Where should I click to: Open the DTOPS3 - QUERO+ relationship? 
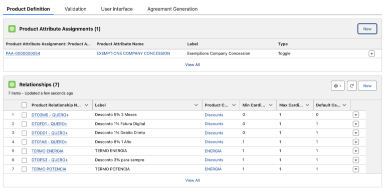[50, 160]
